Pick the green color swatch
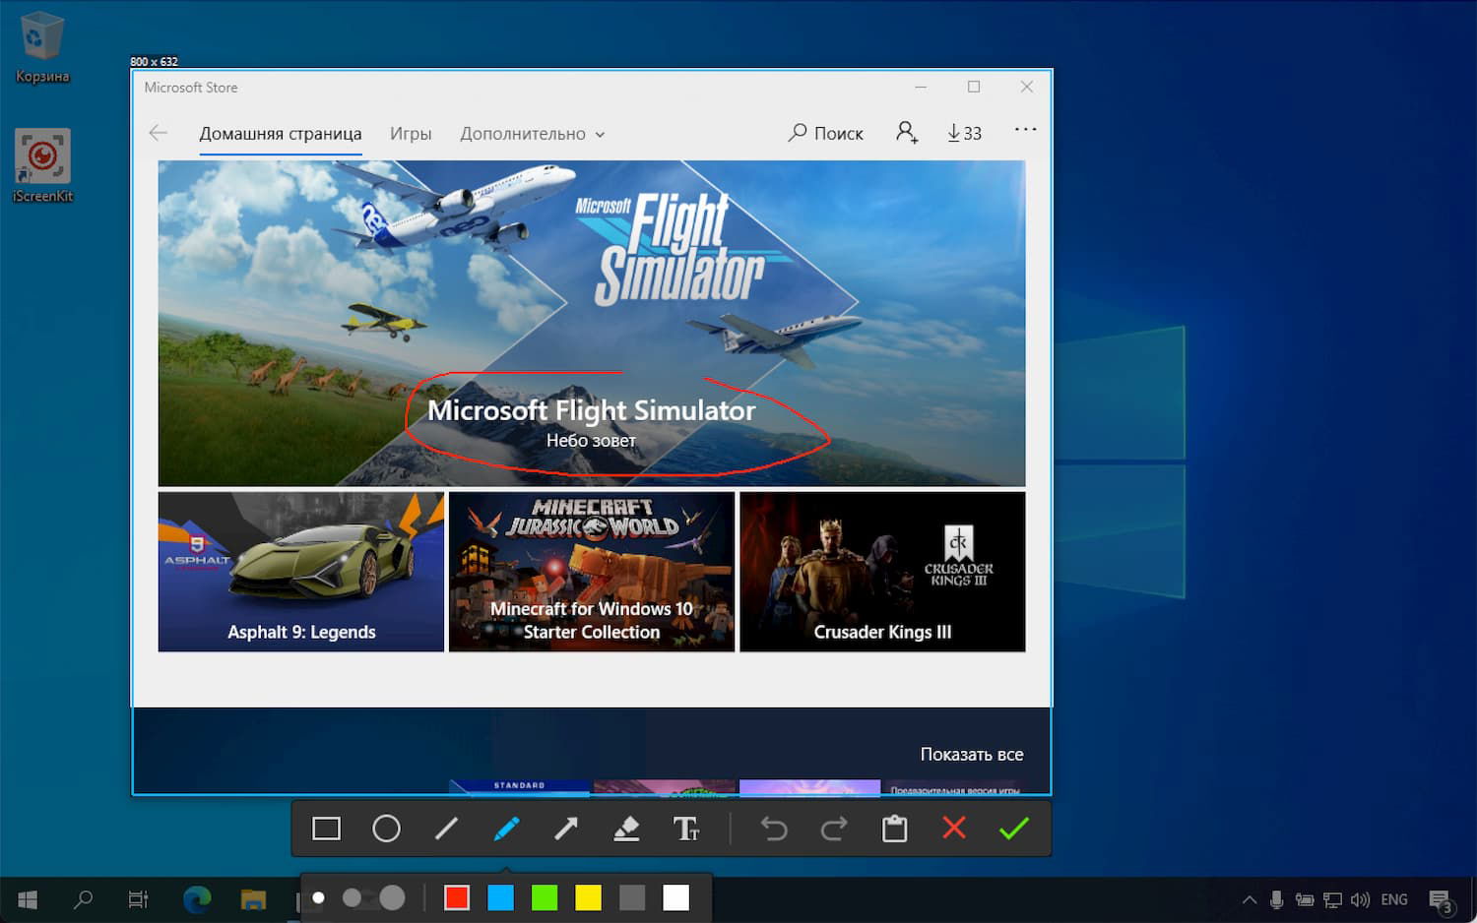 [x=545, y=897]
